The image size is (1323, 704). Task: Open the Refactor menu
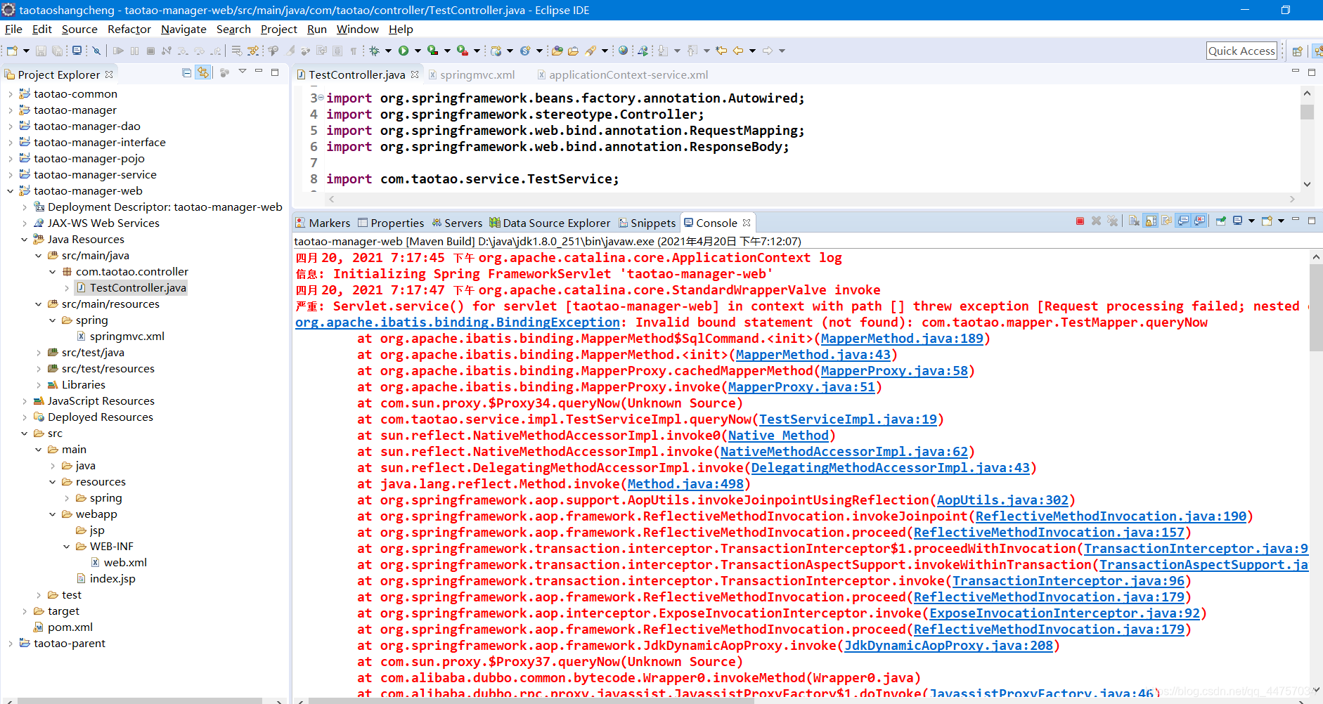coord(129,29)
